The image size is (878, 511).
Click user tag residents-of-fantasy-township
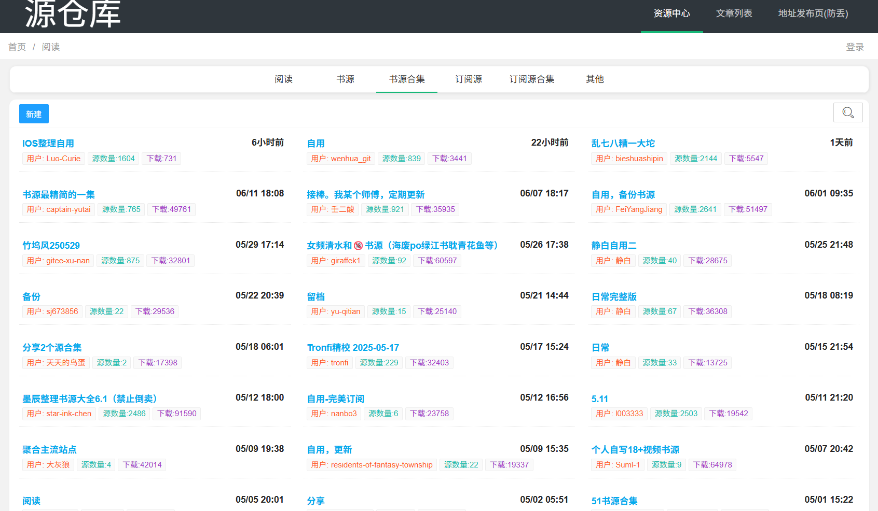coord(372,465)
